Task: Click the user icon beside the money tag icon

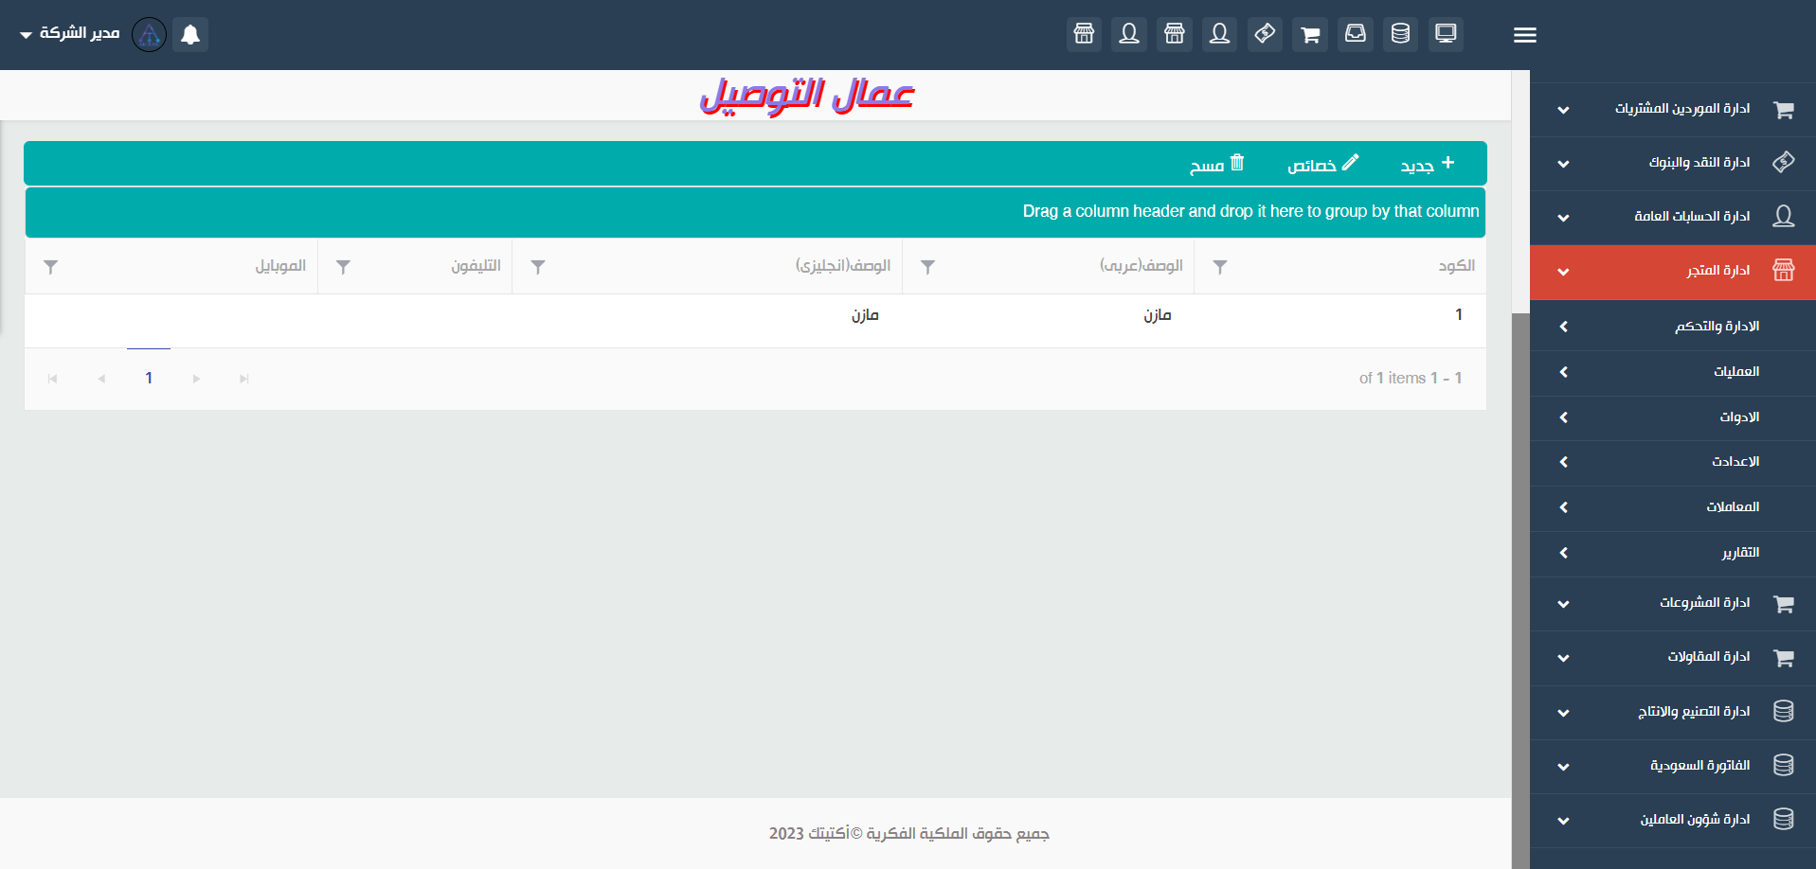Action: pyautogui.click(x=1220, y=34)
